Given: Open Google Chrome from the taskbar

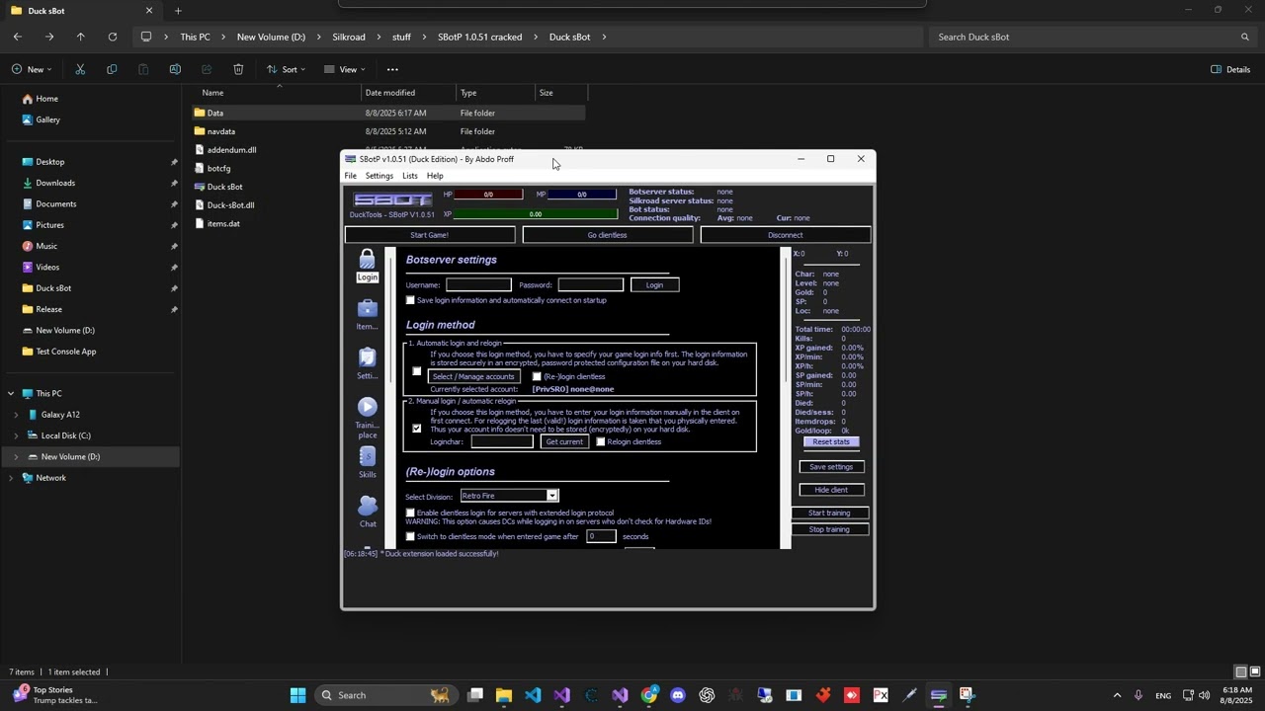Looking at the screenshot, I should coord(648,695).
